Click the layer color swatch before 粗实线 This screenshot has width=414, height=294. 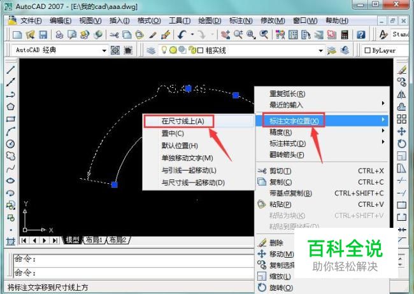tap(201, 50)
